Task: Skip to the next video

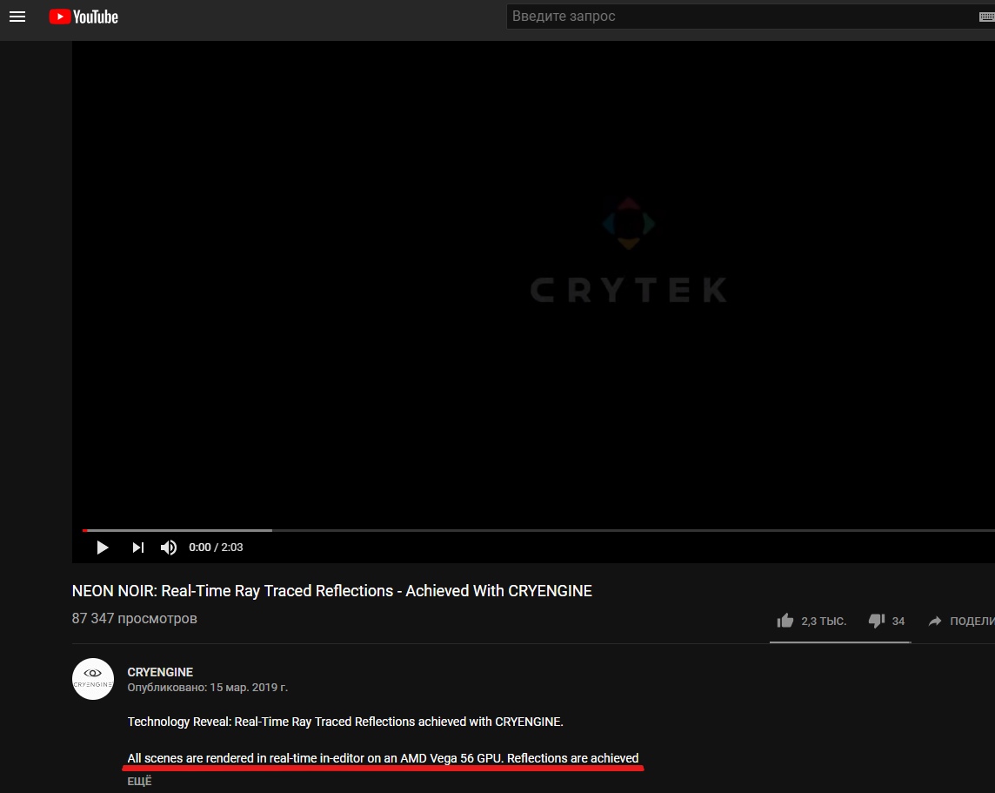Action: click(x=137, y=548)
